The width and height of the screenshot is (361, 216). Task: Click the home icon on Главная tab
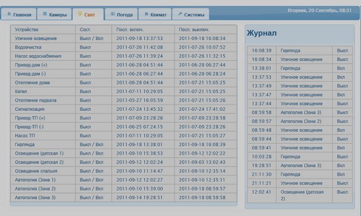click(x=9, y=15)
